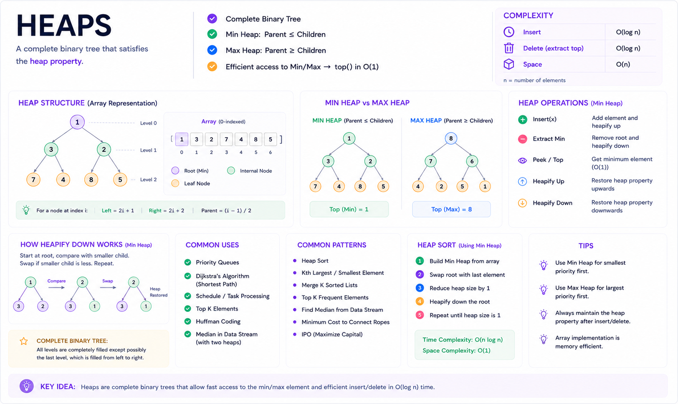Click the green check next to Schedule / Task Processing
The image size is (678, 404).
pyautogui.click(x=188, y=296)
